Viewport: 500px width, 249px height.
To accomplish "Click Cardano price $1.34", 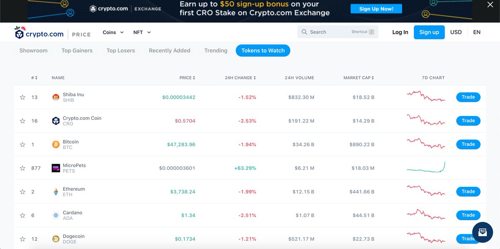I will tap(188, 215).
